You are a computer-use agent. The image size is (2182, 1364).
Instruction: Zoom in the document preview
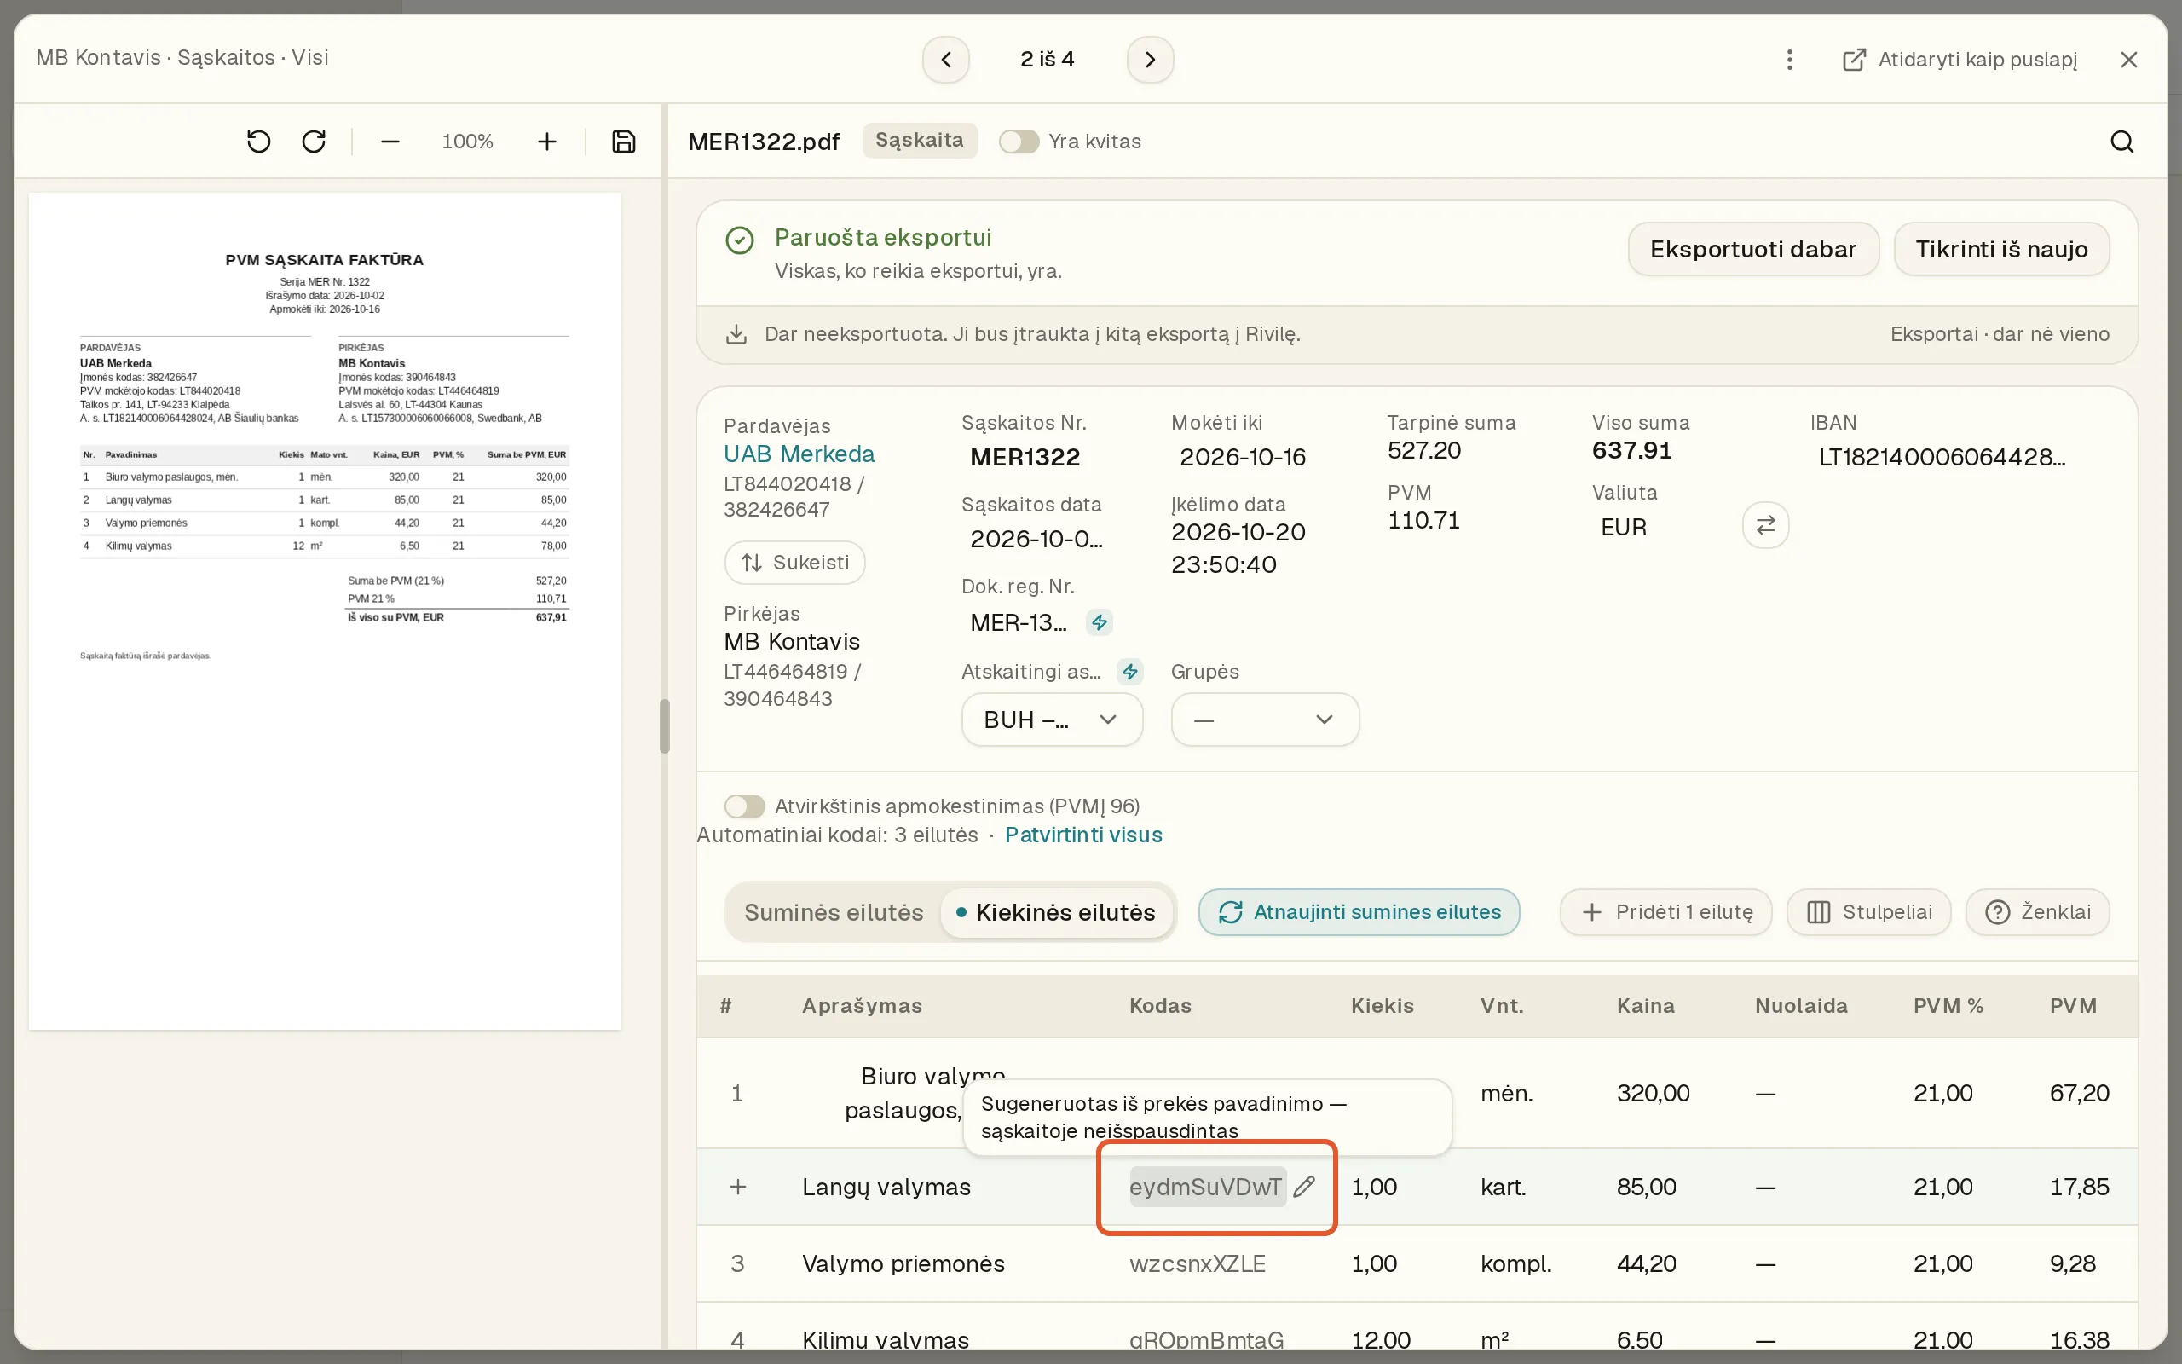(546, 142)
